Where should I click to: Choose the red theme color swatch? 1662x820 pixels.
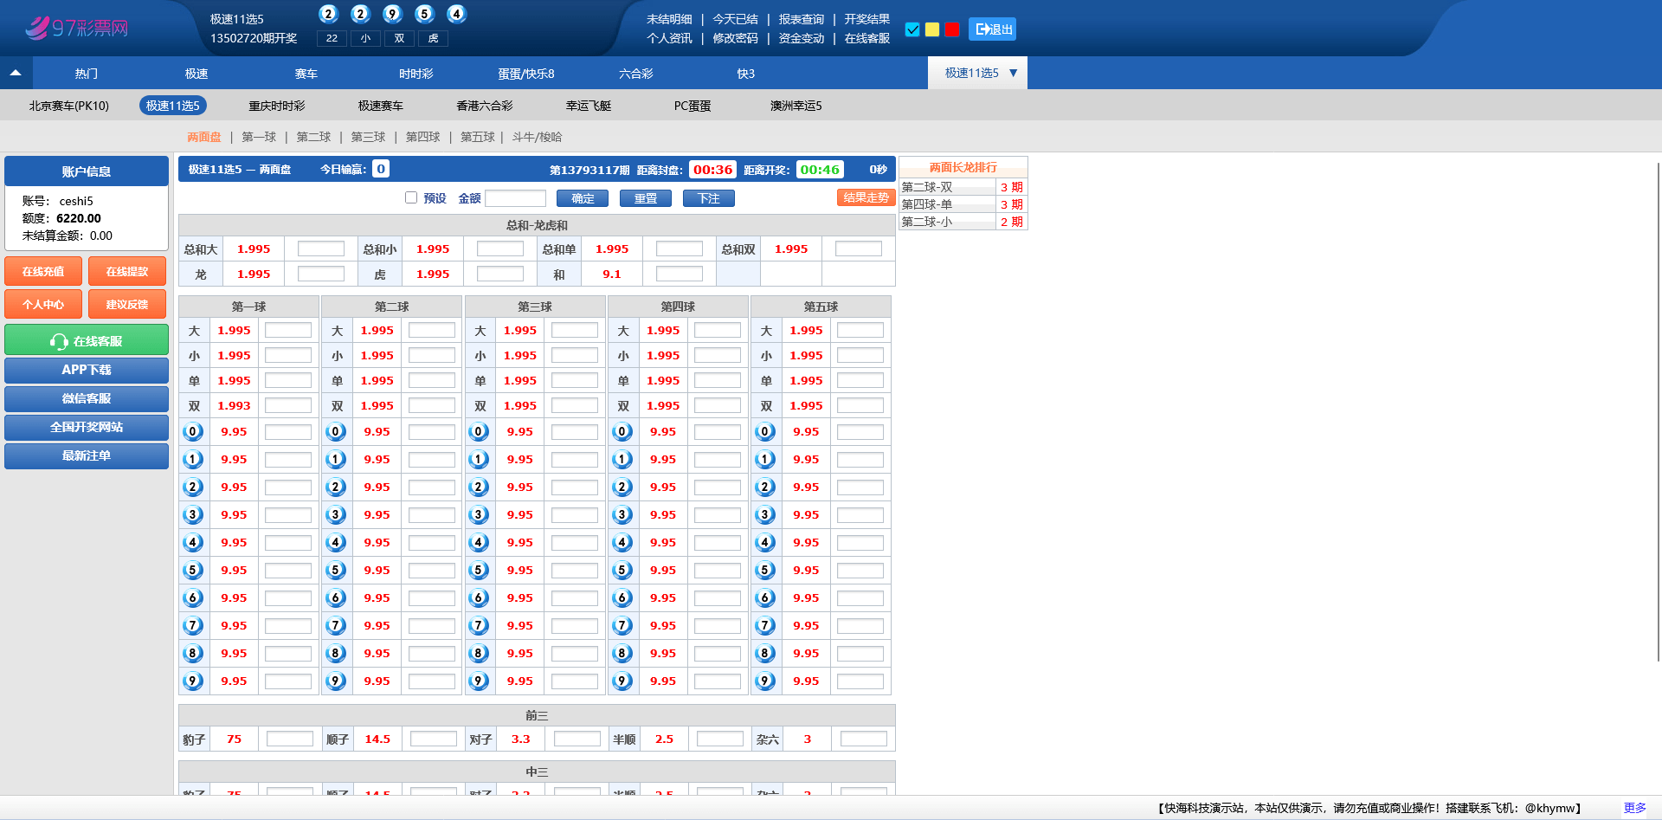point(952,29)
